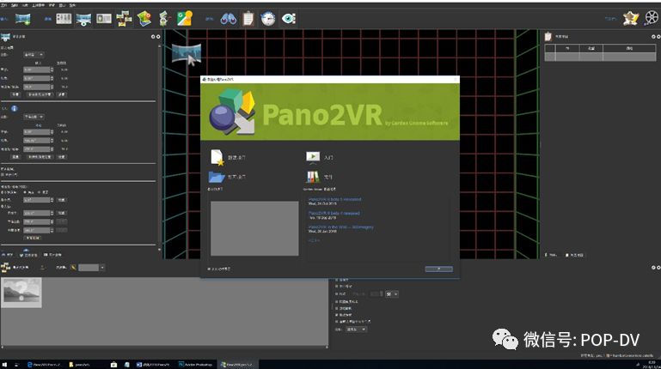Switch to Adobe Photoshop in the taskbar
Image resolution: width=661 pixels, height=369 pixels.
(x=196, y=365)
